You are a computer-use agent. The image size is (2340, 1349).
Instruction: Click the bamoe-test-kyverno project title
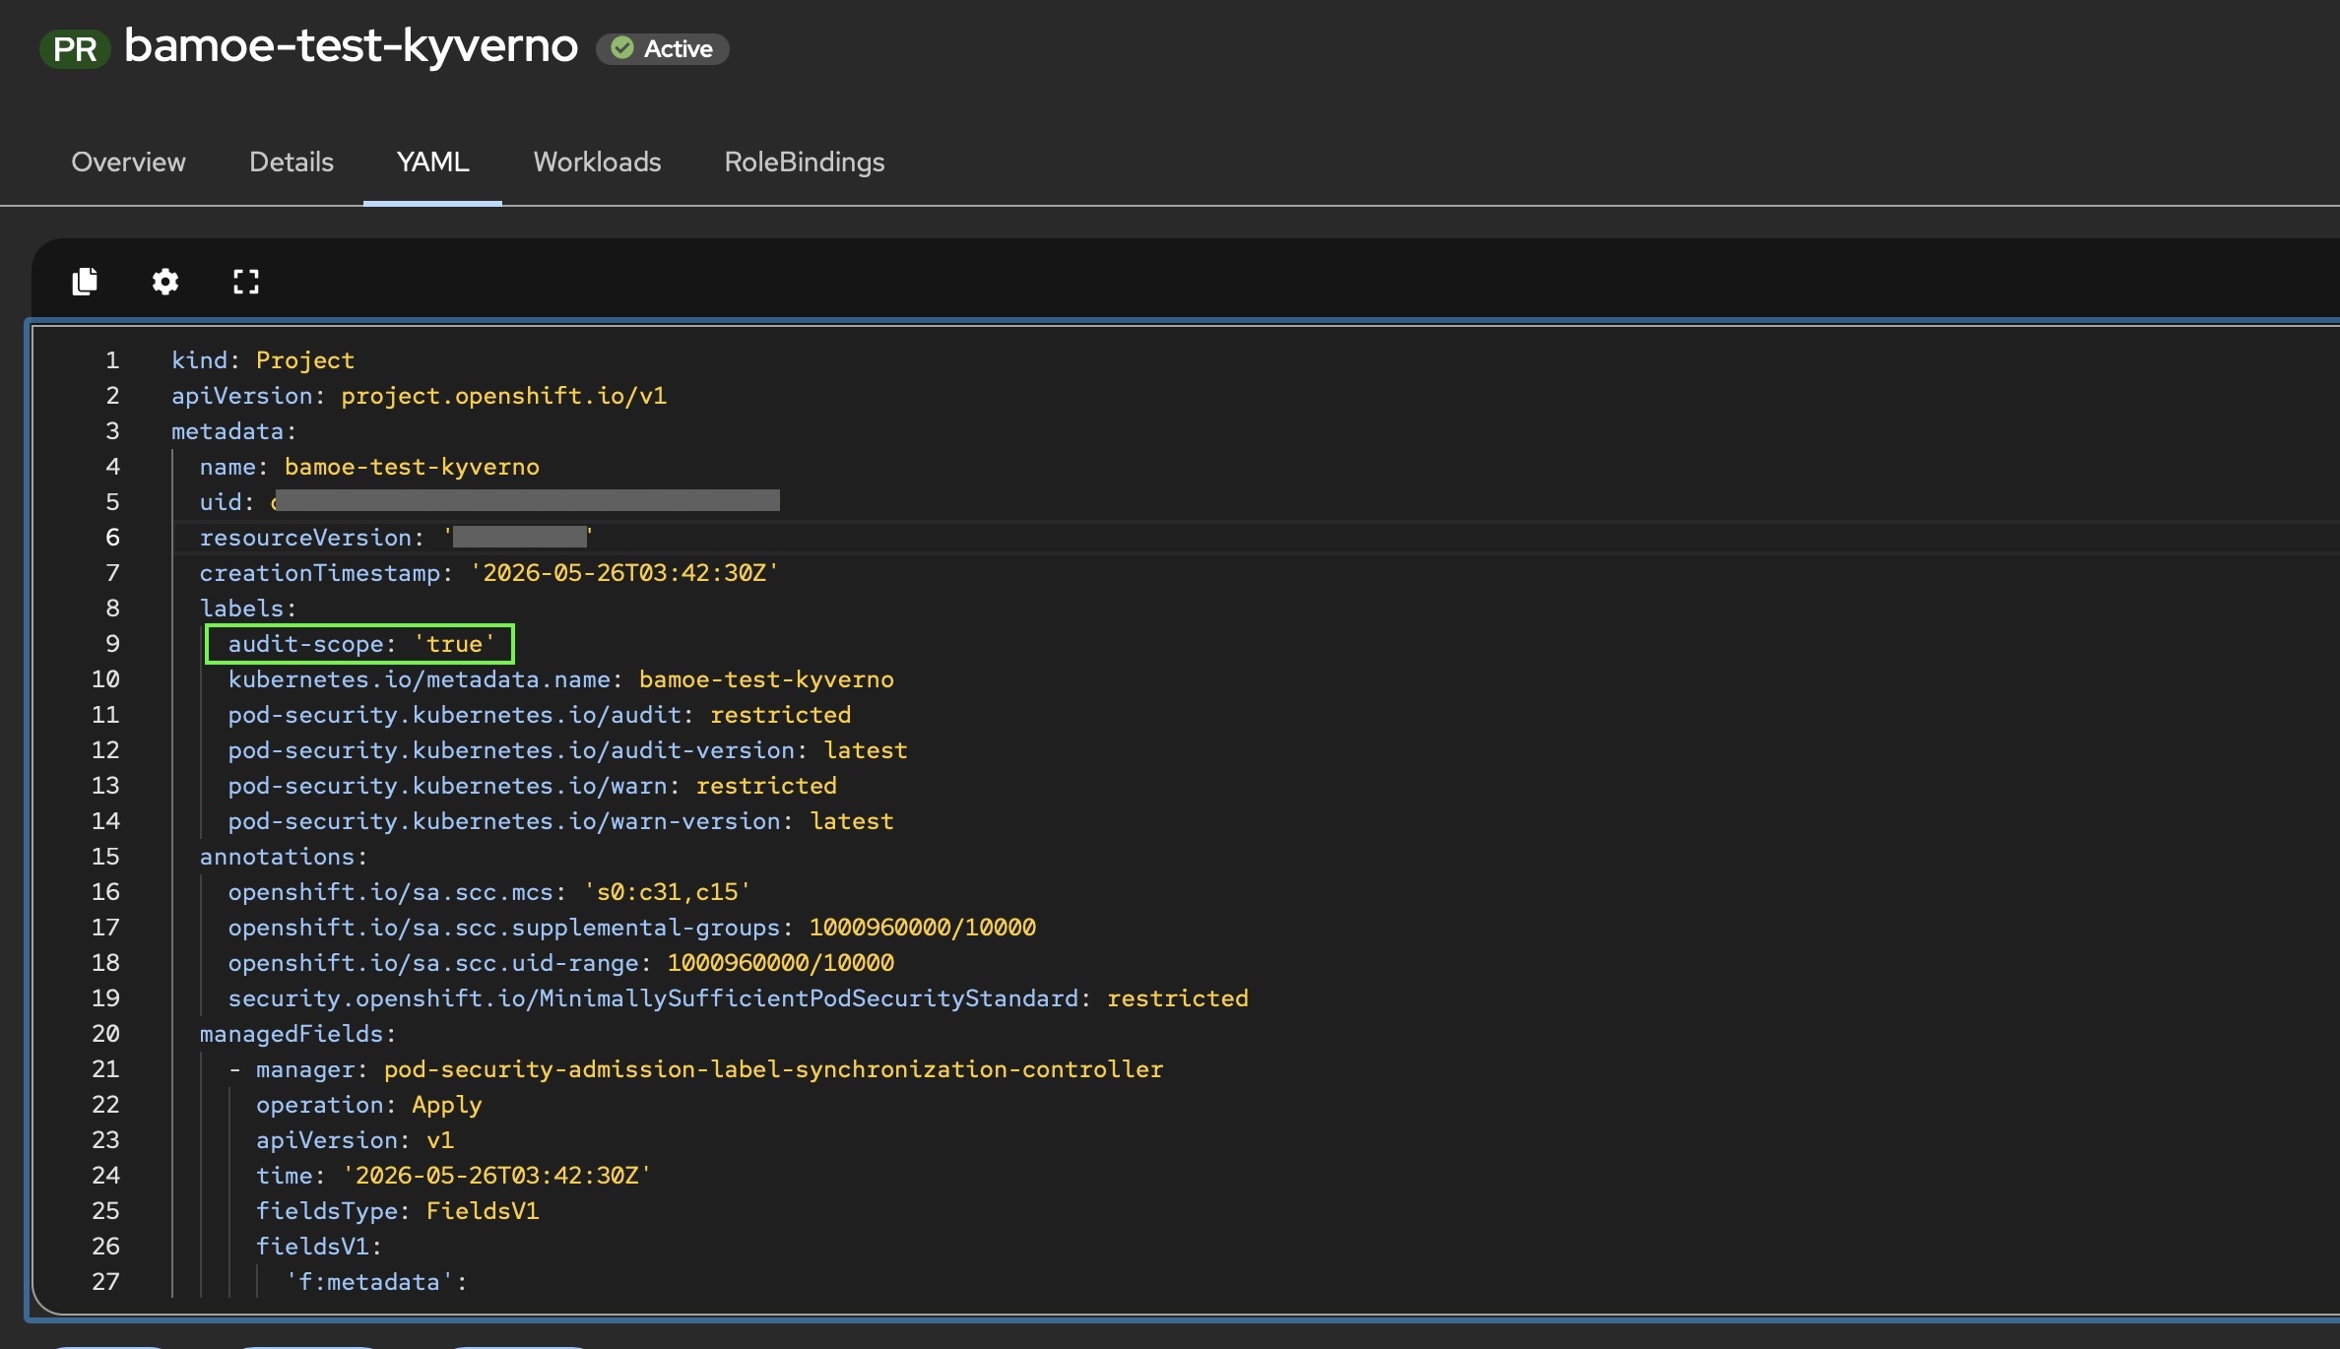pyautogui.click(x=352, y=46)
